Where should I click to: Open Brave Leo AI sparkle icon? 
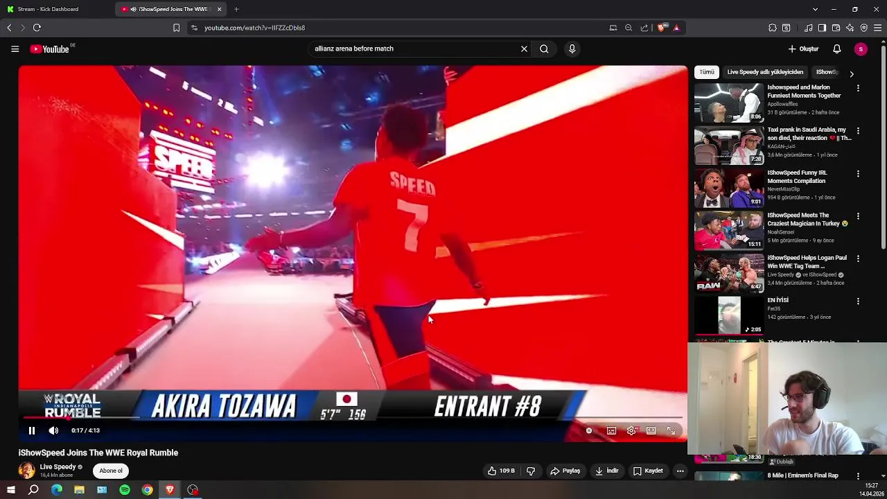(850, 28)
